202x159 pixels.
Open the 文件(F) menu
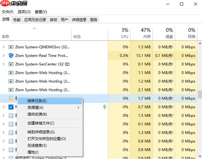pos(8,12)
